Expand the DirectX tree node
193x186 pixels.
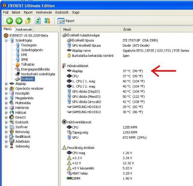point(6,118)
